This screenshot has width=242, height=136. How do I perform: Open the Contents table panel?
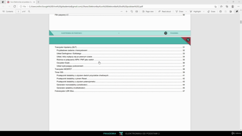point(8,12)
